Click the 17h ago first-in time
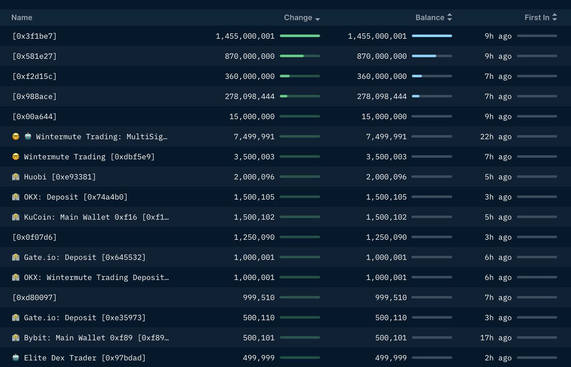Viewport: 571px width, 367px height. [x=496, y=338]
